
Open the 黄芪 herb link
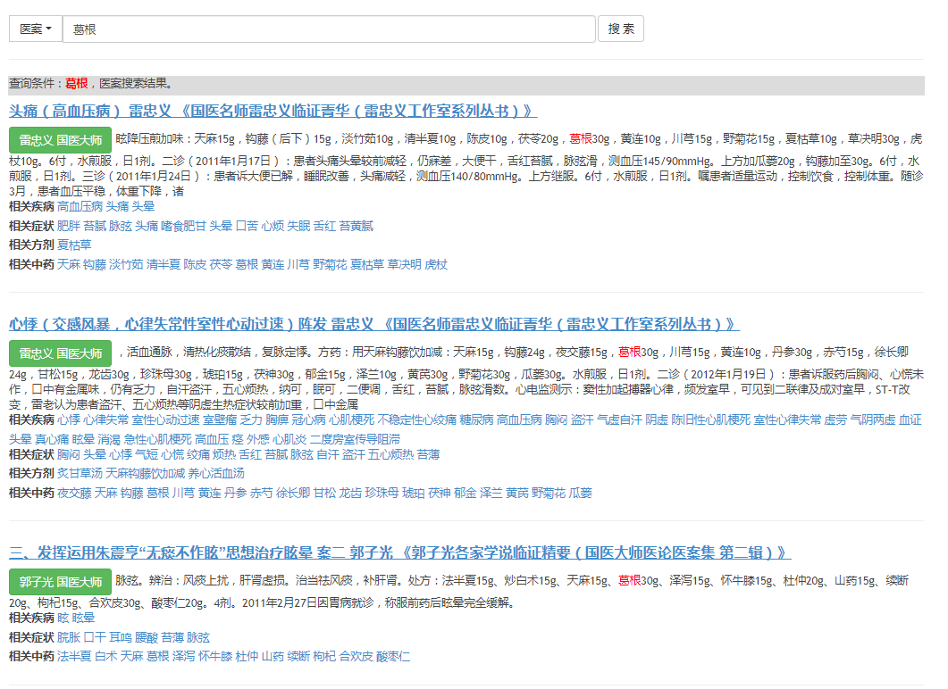pos(517,494)
